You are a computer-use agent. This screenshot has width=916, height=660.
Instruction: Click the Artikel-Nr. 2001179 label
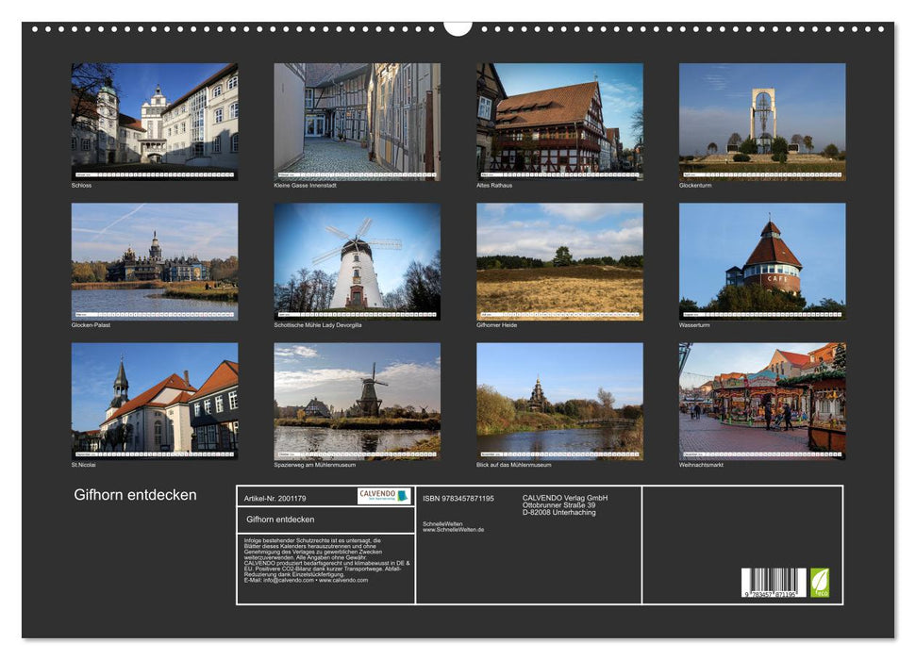276,496
